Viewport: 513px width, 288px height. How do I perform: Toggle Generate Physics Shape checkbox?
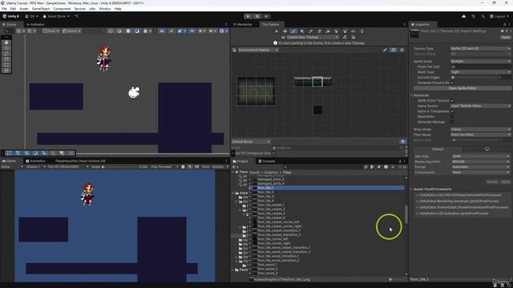[452, 83]
